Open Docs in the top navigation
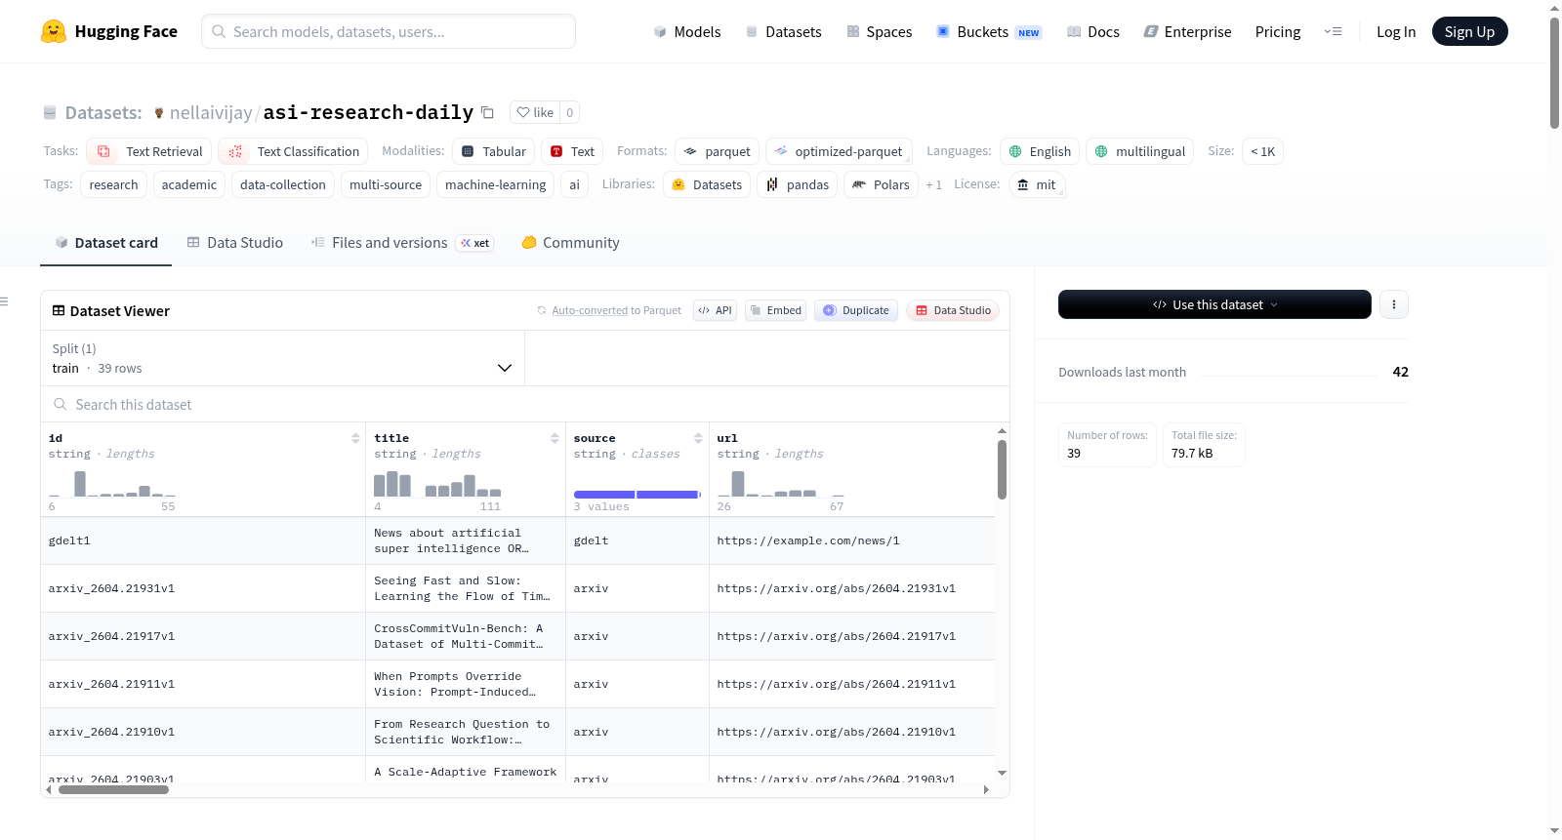This screenshot has width=1562, height=840. 1093,31
